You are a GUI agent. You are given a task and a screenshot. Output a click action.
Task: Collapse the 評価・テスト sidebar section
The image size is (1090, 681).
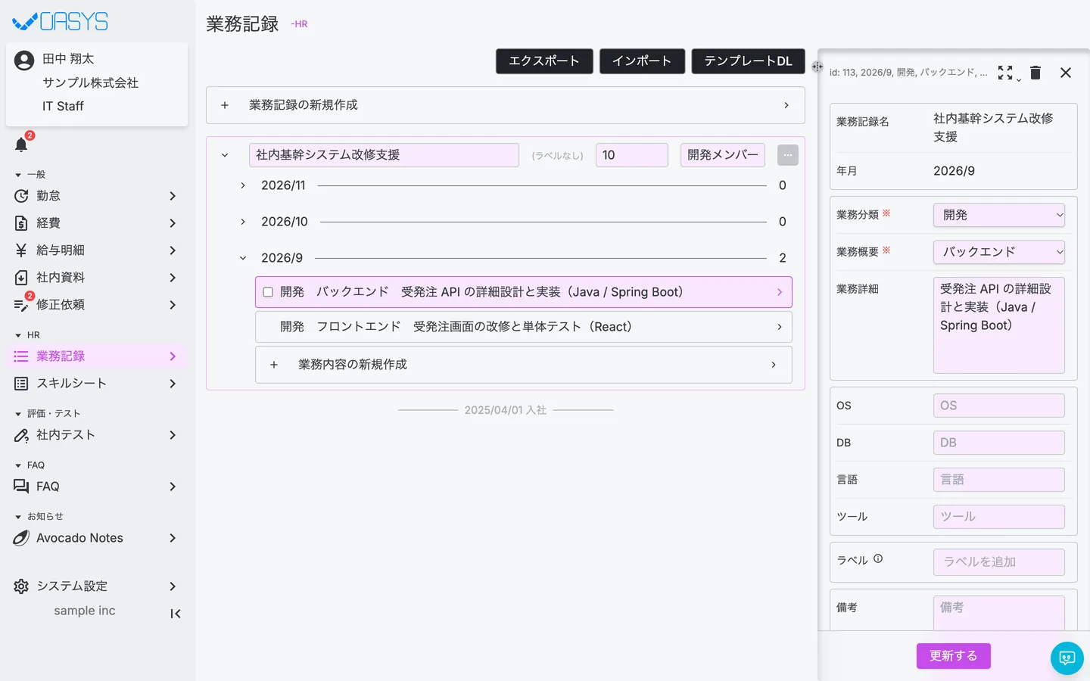tap(18, 414)
